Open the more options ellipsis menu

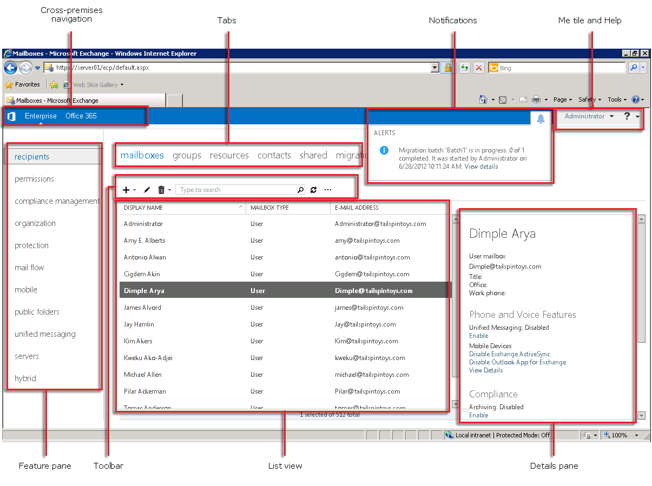(x=328, y=190)
